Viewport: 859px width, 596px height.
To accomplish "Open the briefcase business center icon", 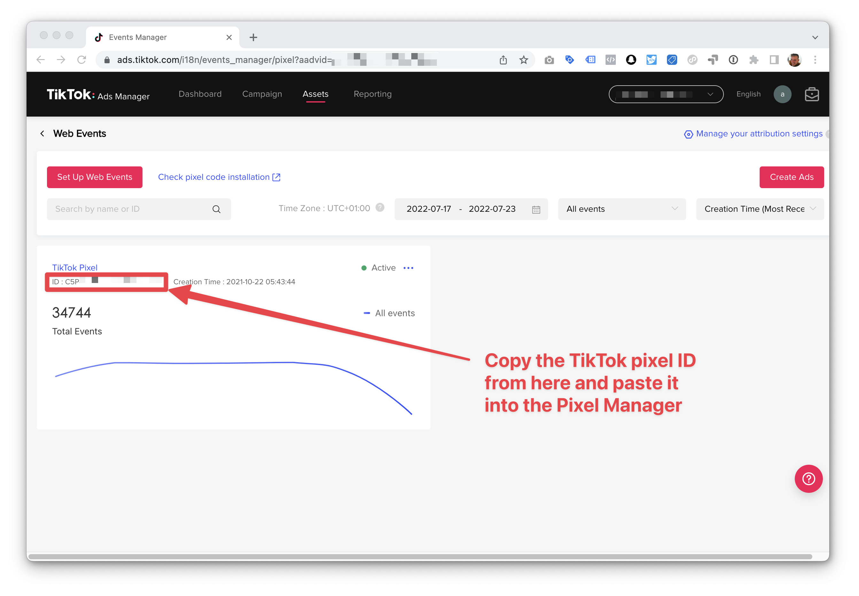I will 812,94.
